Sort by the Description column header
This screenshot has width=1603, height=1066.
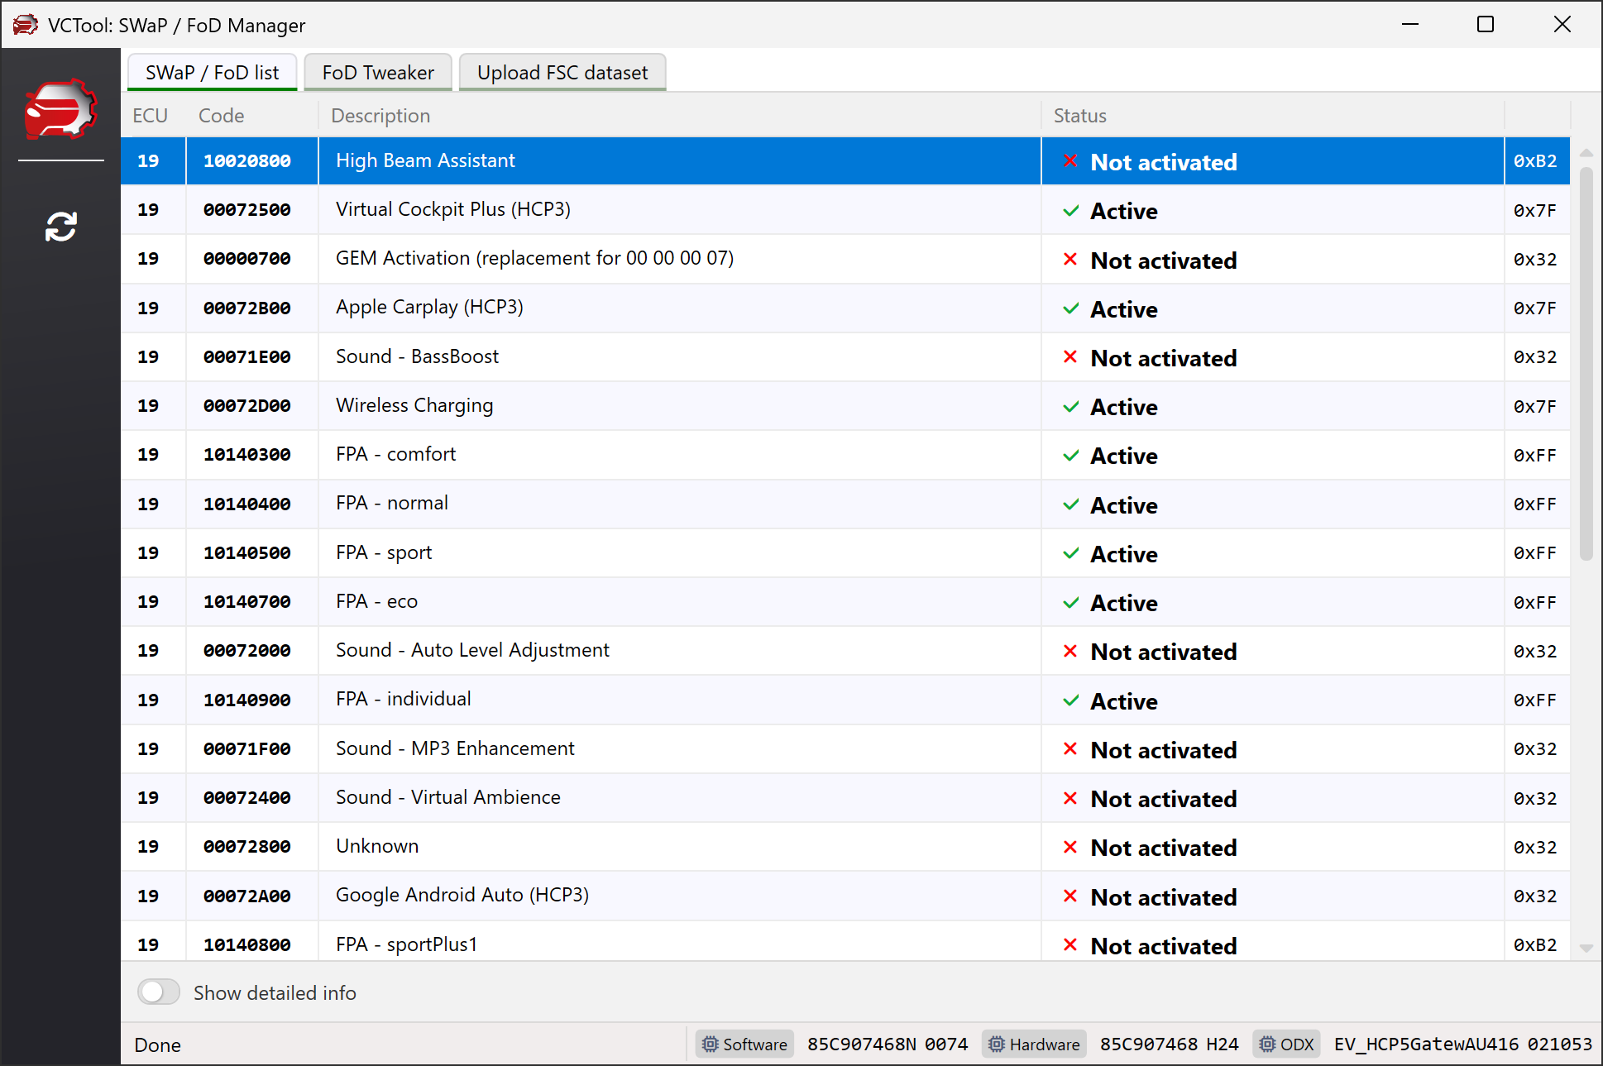coord(380,116)
